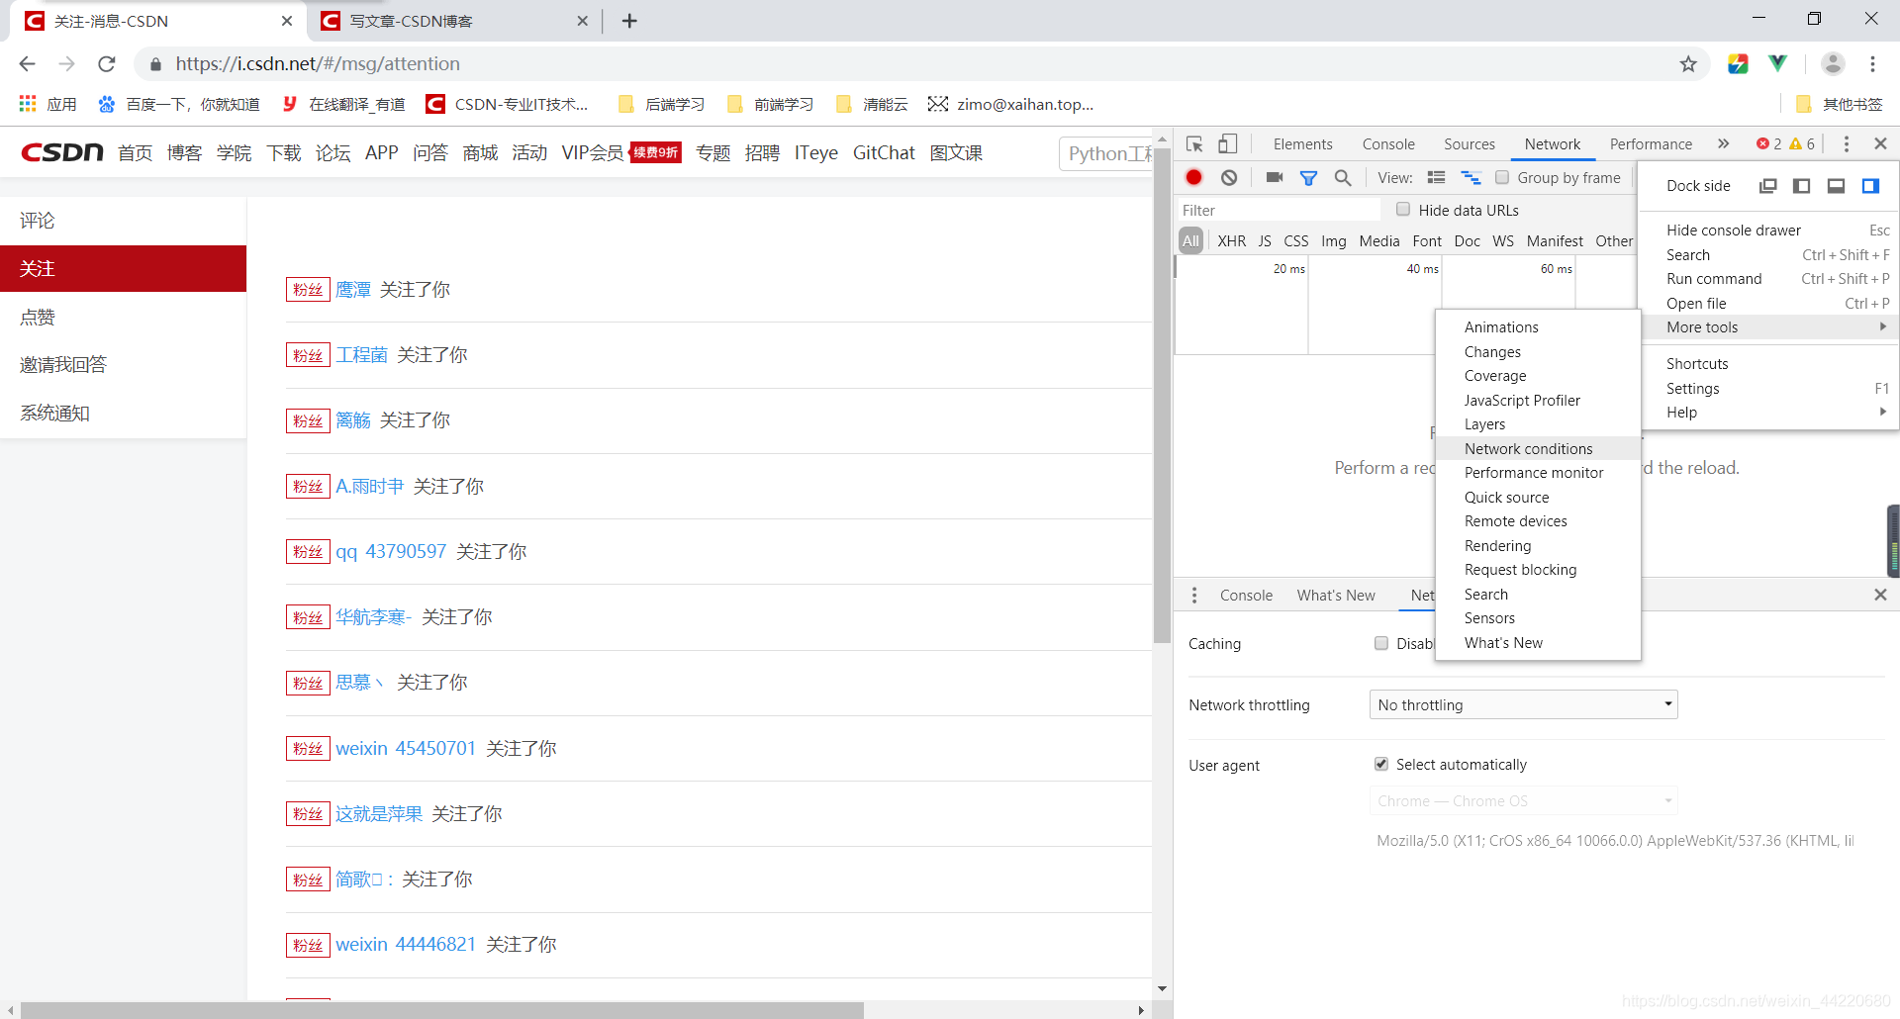Open the user agent Chrome OS dropdown
The width and height of the screenshot is (1900, 1019).
pyautogui.click(x=1523, y=801)
